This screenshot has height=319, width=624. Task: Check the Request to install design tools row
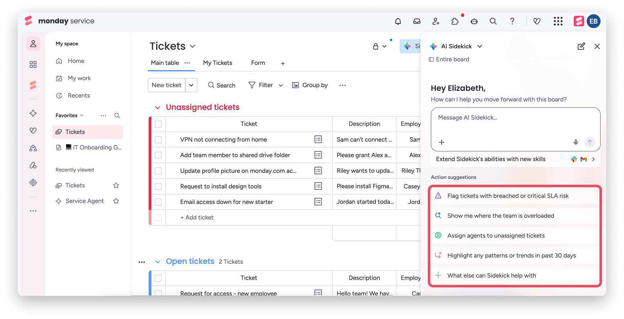pos(158,186)
